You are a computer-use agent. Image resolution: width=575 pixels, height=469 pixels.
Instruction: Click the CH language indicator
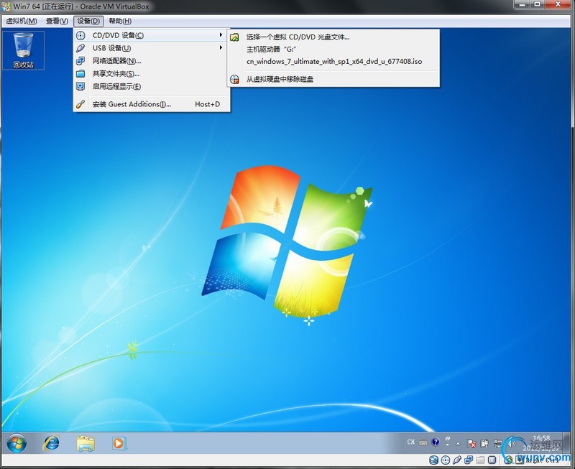[411, 442]
